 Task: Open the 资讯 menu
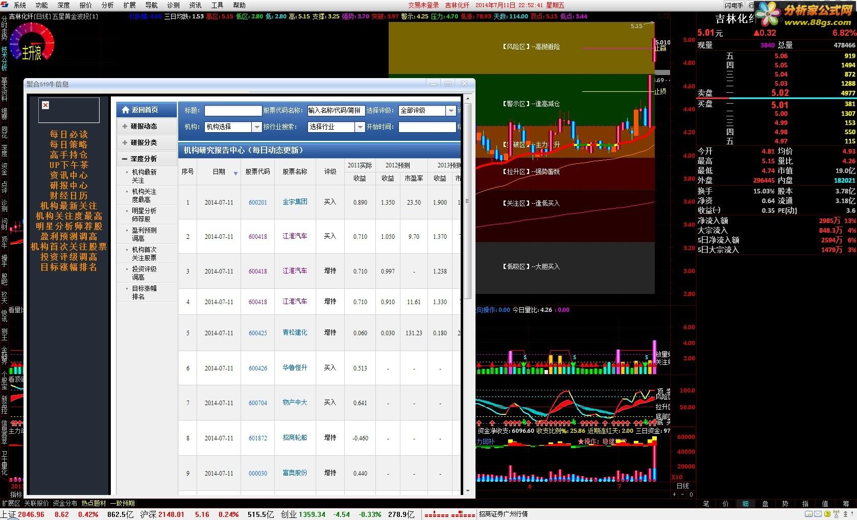(x=195, y=5)
